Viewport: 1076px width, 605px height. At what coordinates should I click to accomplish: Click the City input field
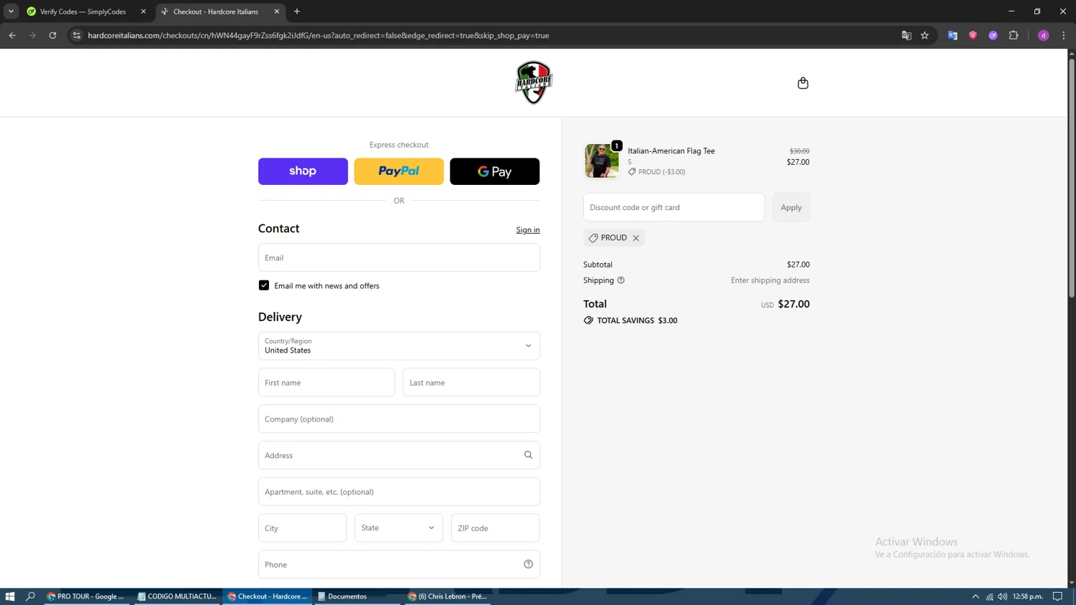[303, 528]
